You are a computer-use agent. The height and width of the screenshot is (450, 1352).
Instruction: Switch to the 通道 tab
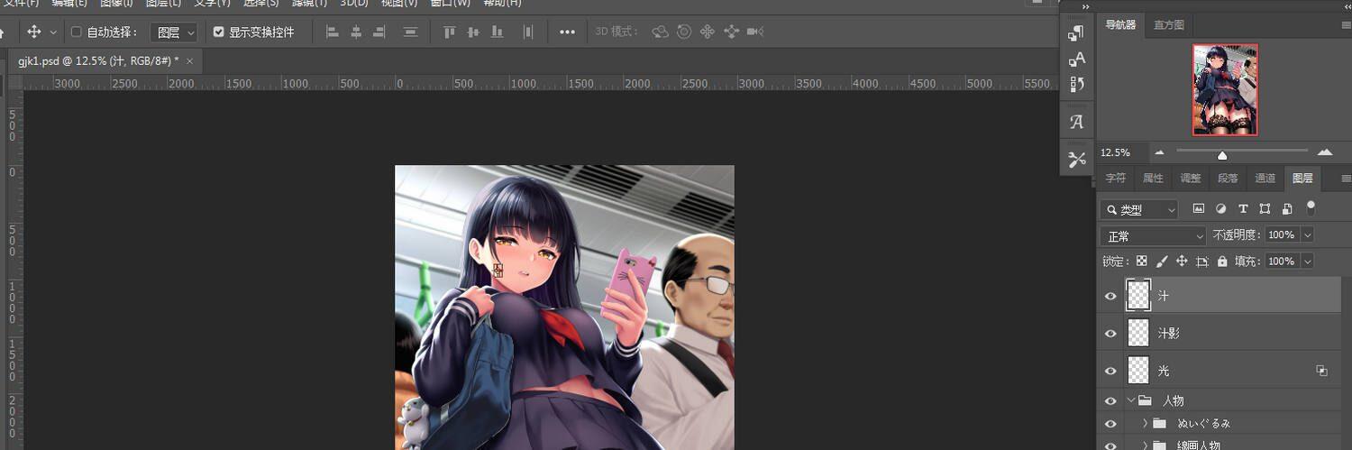(x=1265, y=179)
